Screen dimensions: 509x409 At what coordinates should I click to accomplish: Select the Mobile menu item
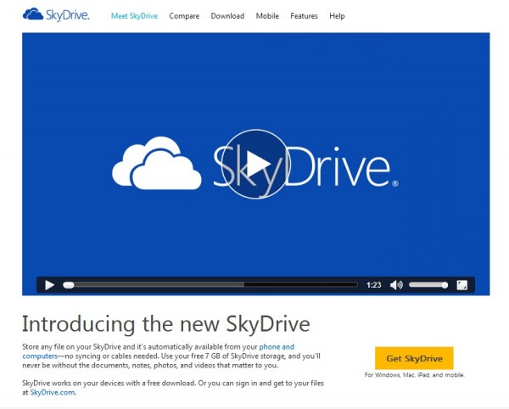[267, 16]
